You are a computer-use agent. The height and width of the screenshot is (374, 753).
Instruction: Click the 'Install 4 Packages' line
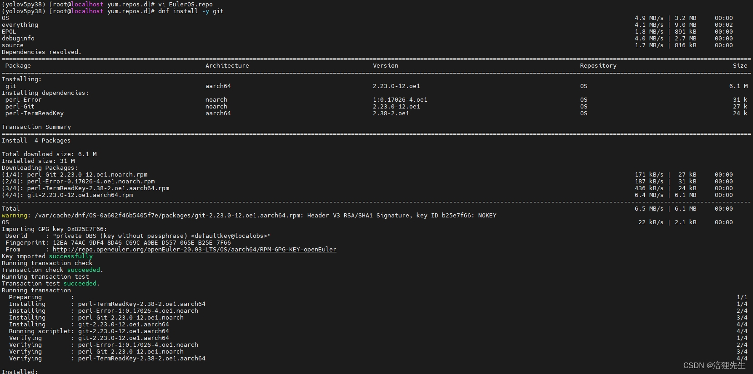[36, 141]
